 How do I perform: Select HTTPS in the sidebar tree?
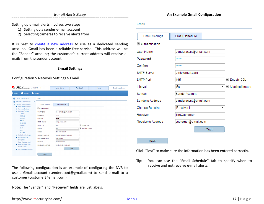pos(23,133)
